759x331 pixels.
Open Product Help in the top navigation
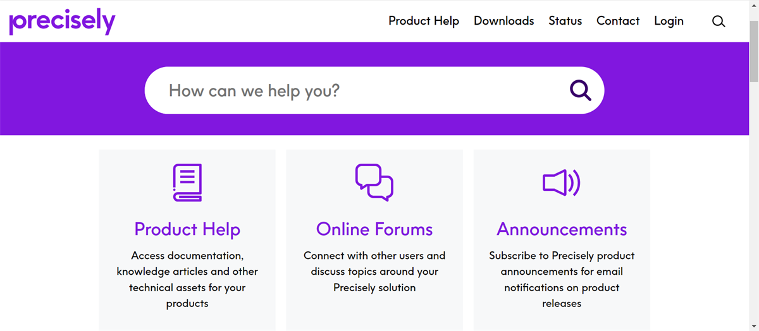click(424, 21)
